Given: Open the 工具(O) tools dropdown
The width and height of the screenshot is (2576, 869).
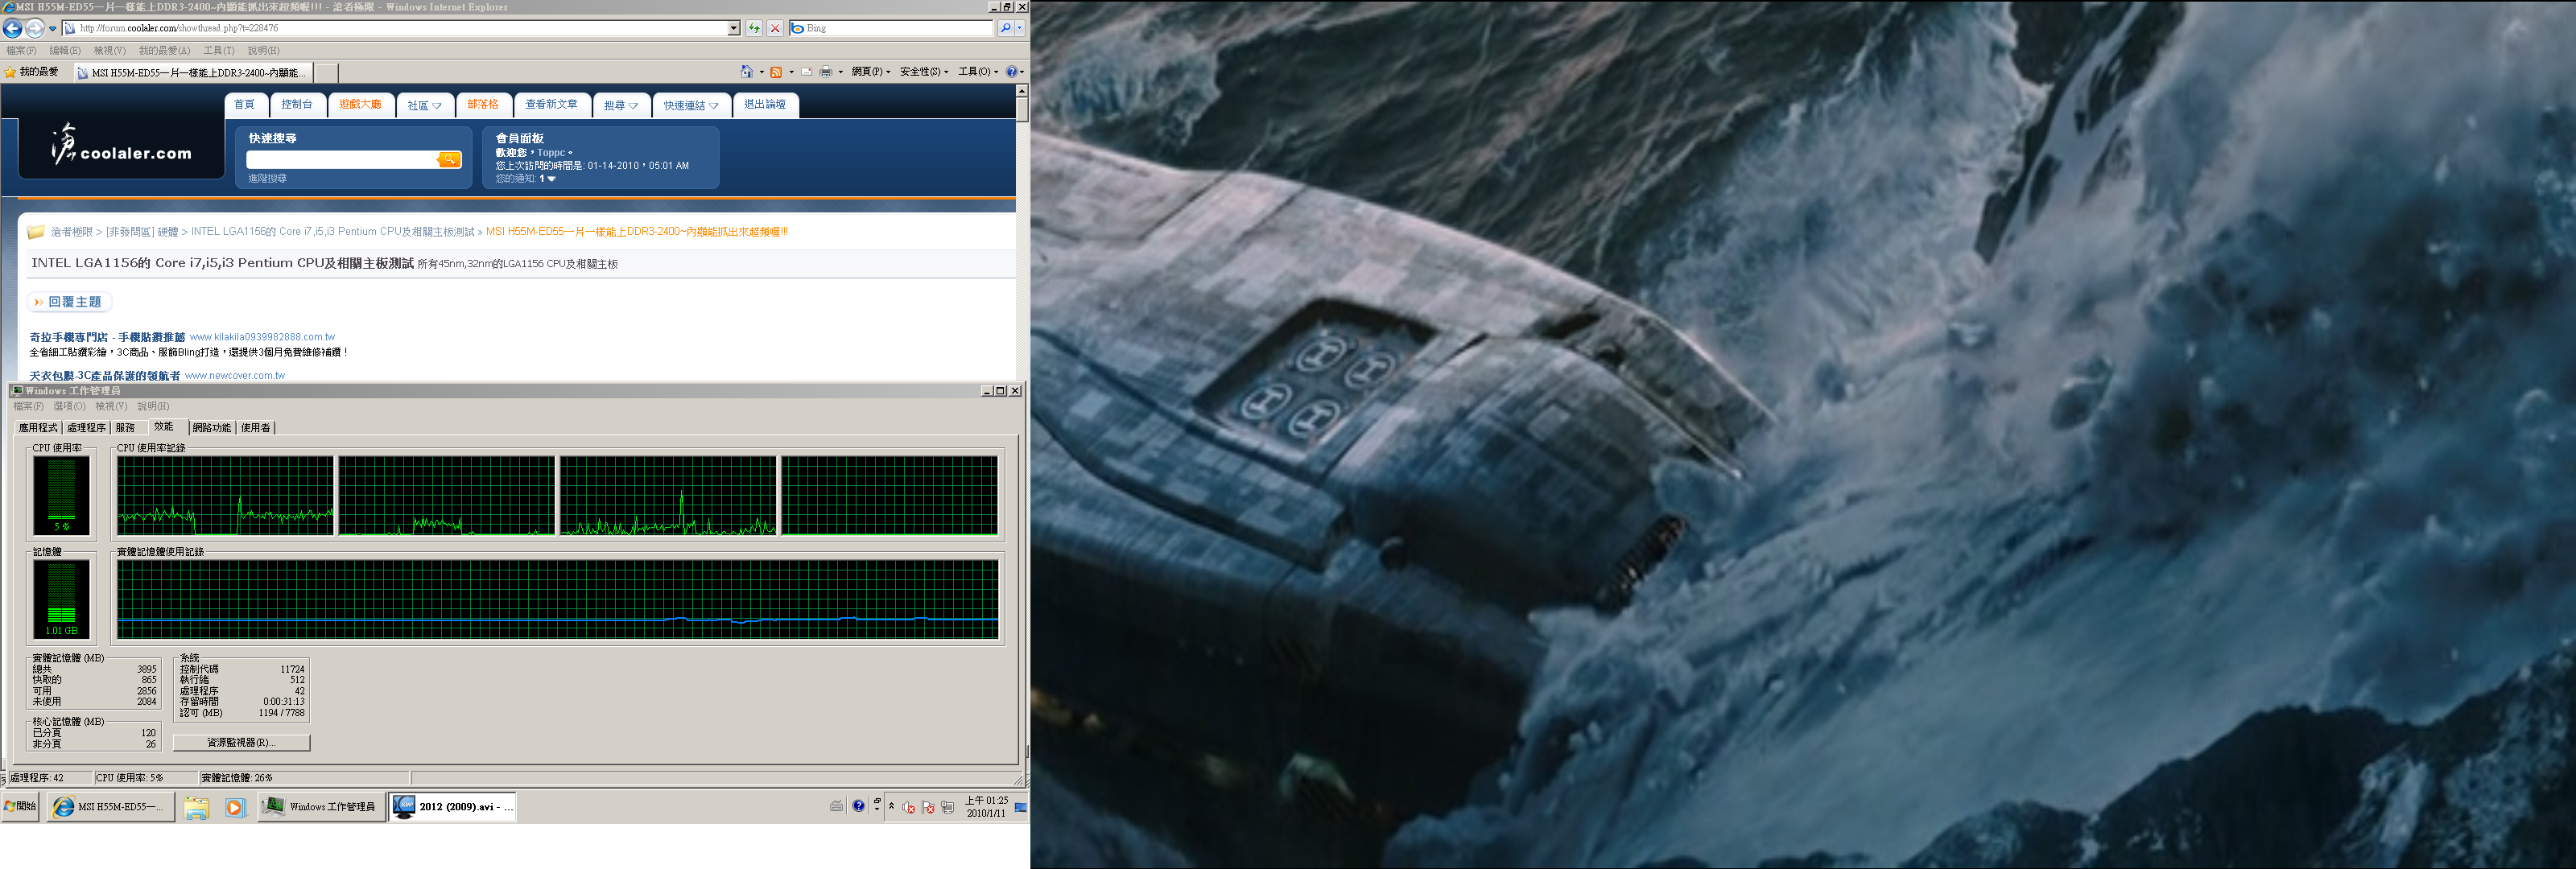Looking at the screenshot, I should [x=977, y=71].
